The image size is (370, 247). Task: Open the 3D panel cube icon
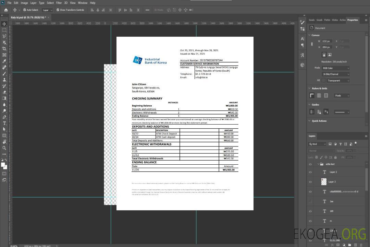[303, 65]
